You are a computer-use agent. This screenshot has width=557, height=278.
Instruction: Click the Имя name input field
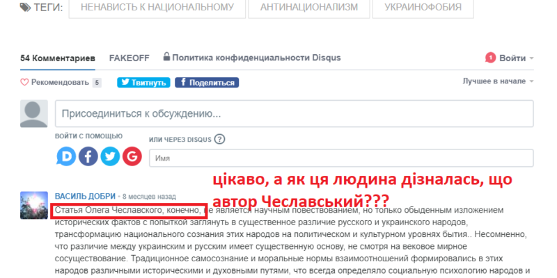point(341,158)
